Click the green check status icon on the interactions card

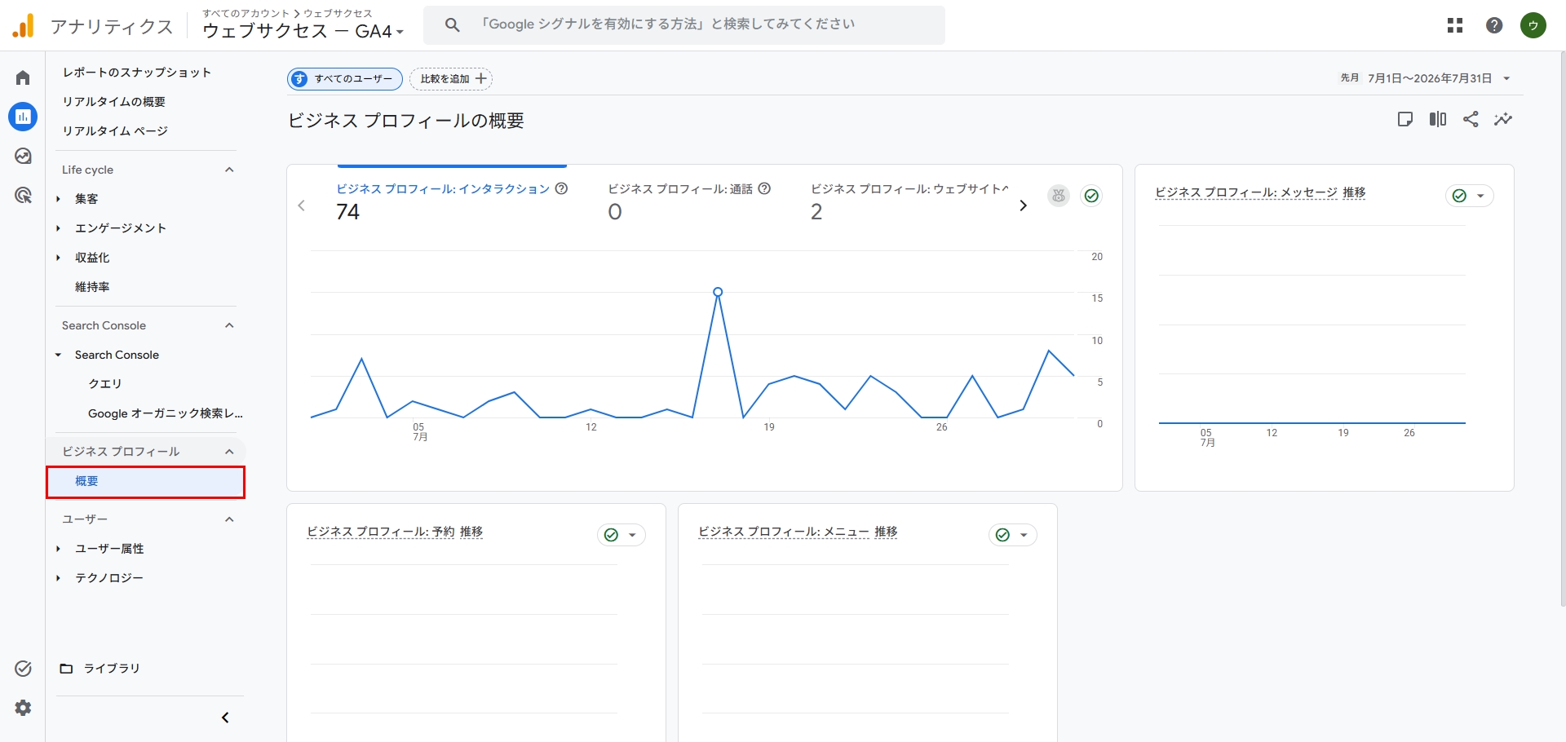click(x=1091, y=196)
